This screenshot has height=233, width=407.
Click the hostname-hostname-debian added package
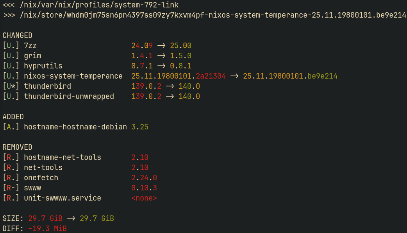coord(75,127)
